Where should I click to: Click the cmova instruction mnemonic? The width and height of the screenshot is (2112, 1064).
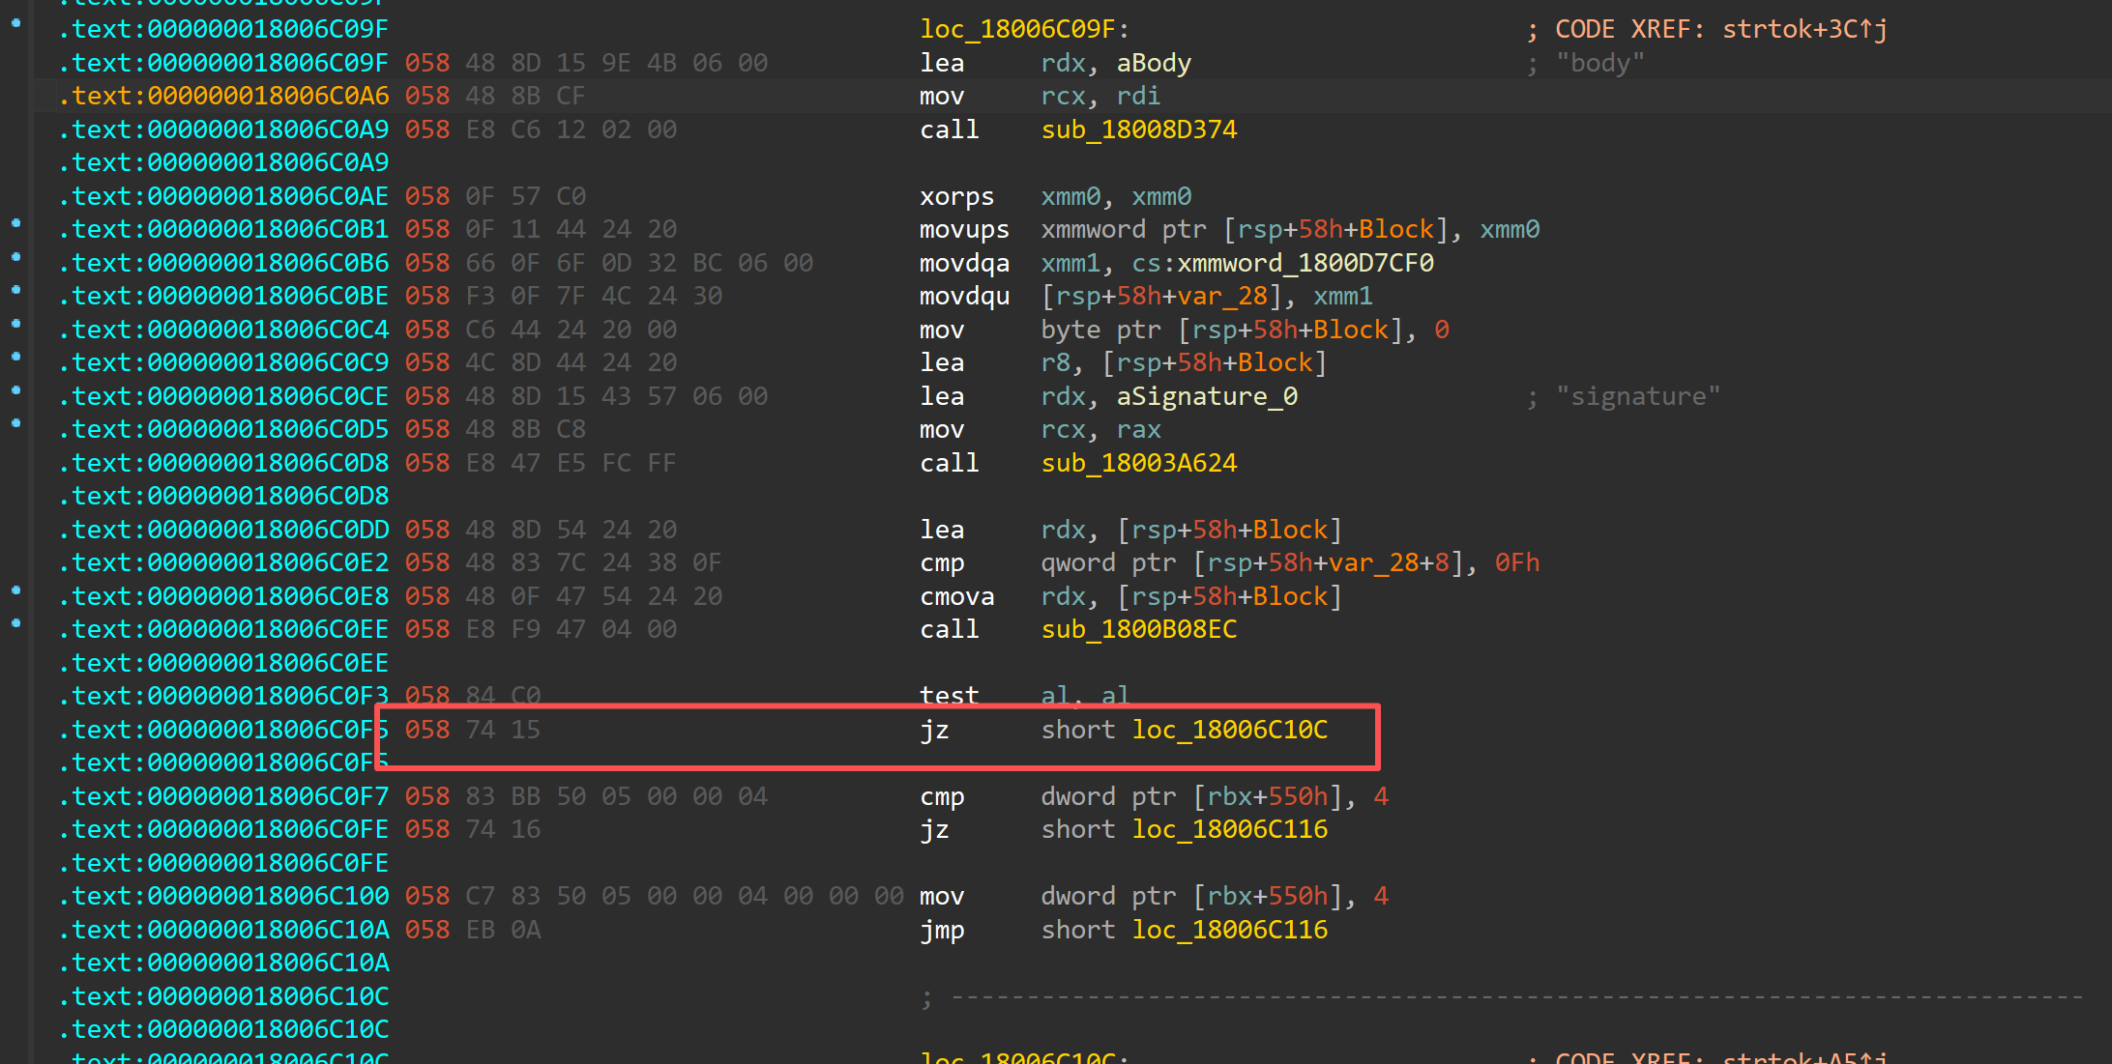(x=955, y=596)
